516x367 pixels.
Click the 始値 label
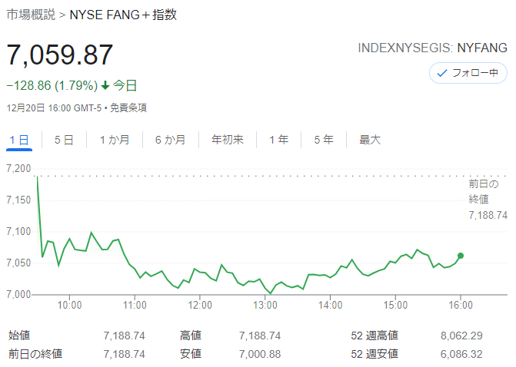[x=19, y=336]
